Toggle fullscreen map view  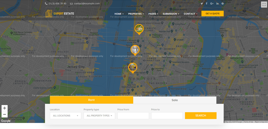click(264, 5)
